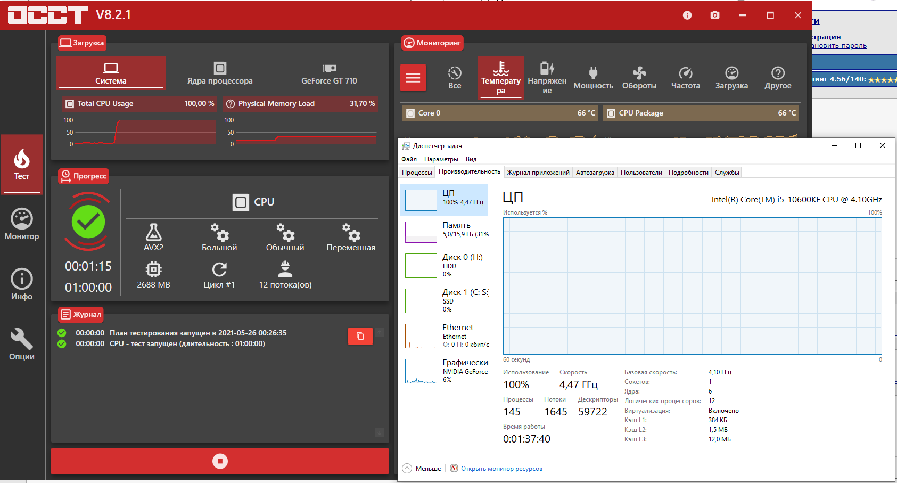Open Открыть монитор ресурсов link

click(x=501, y=469)
